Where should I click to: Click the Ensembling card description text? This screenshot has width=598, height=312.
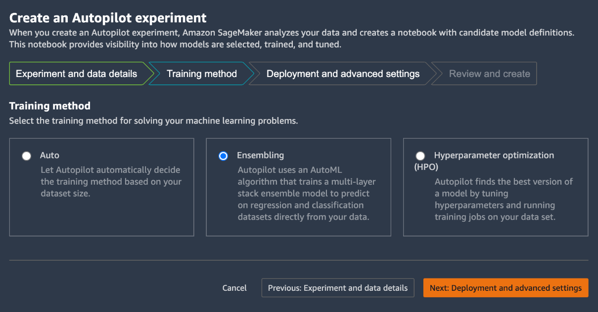click(303, 194)
